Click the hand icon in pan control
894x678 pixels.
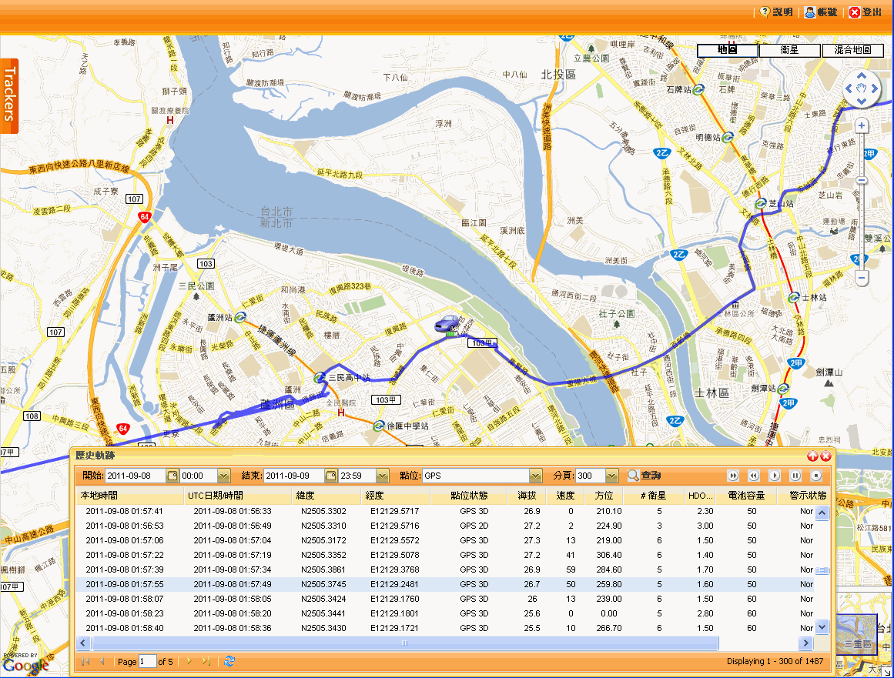[862, 89]
